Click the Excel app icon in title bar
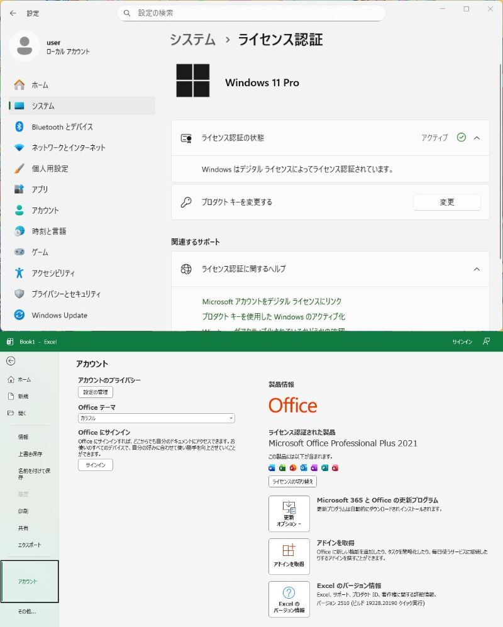The image size is (503, 627). pyautogui.click(x=10, y=341)
